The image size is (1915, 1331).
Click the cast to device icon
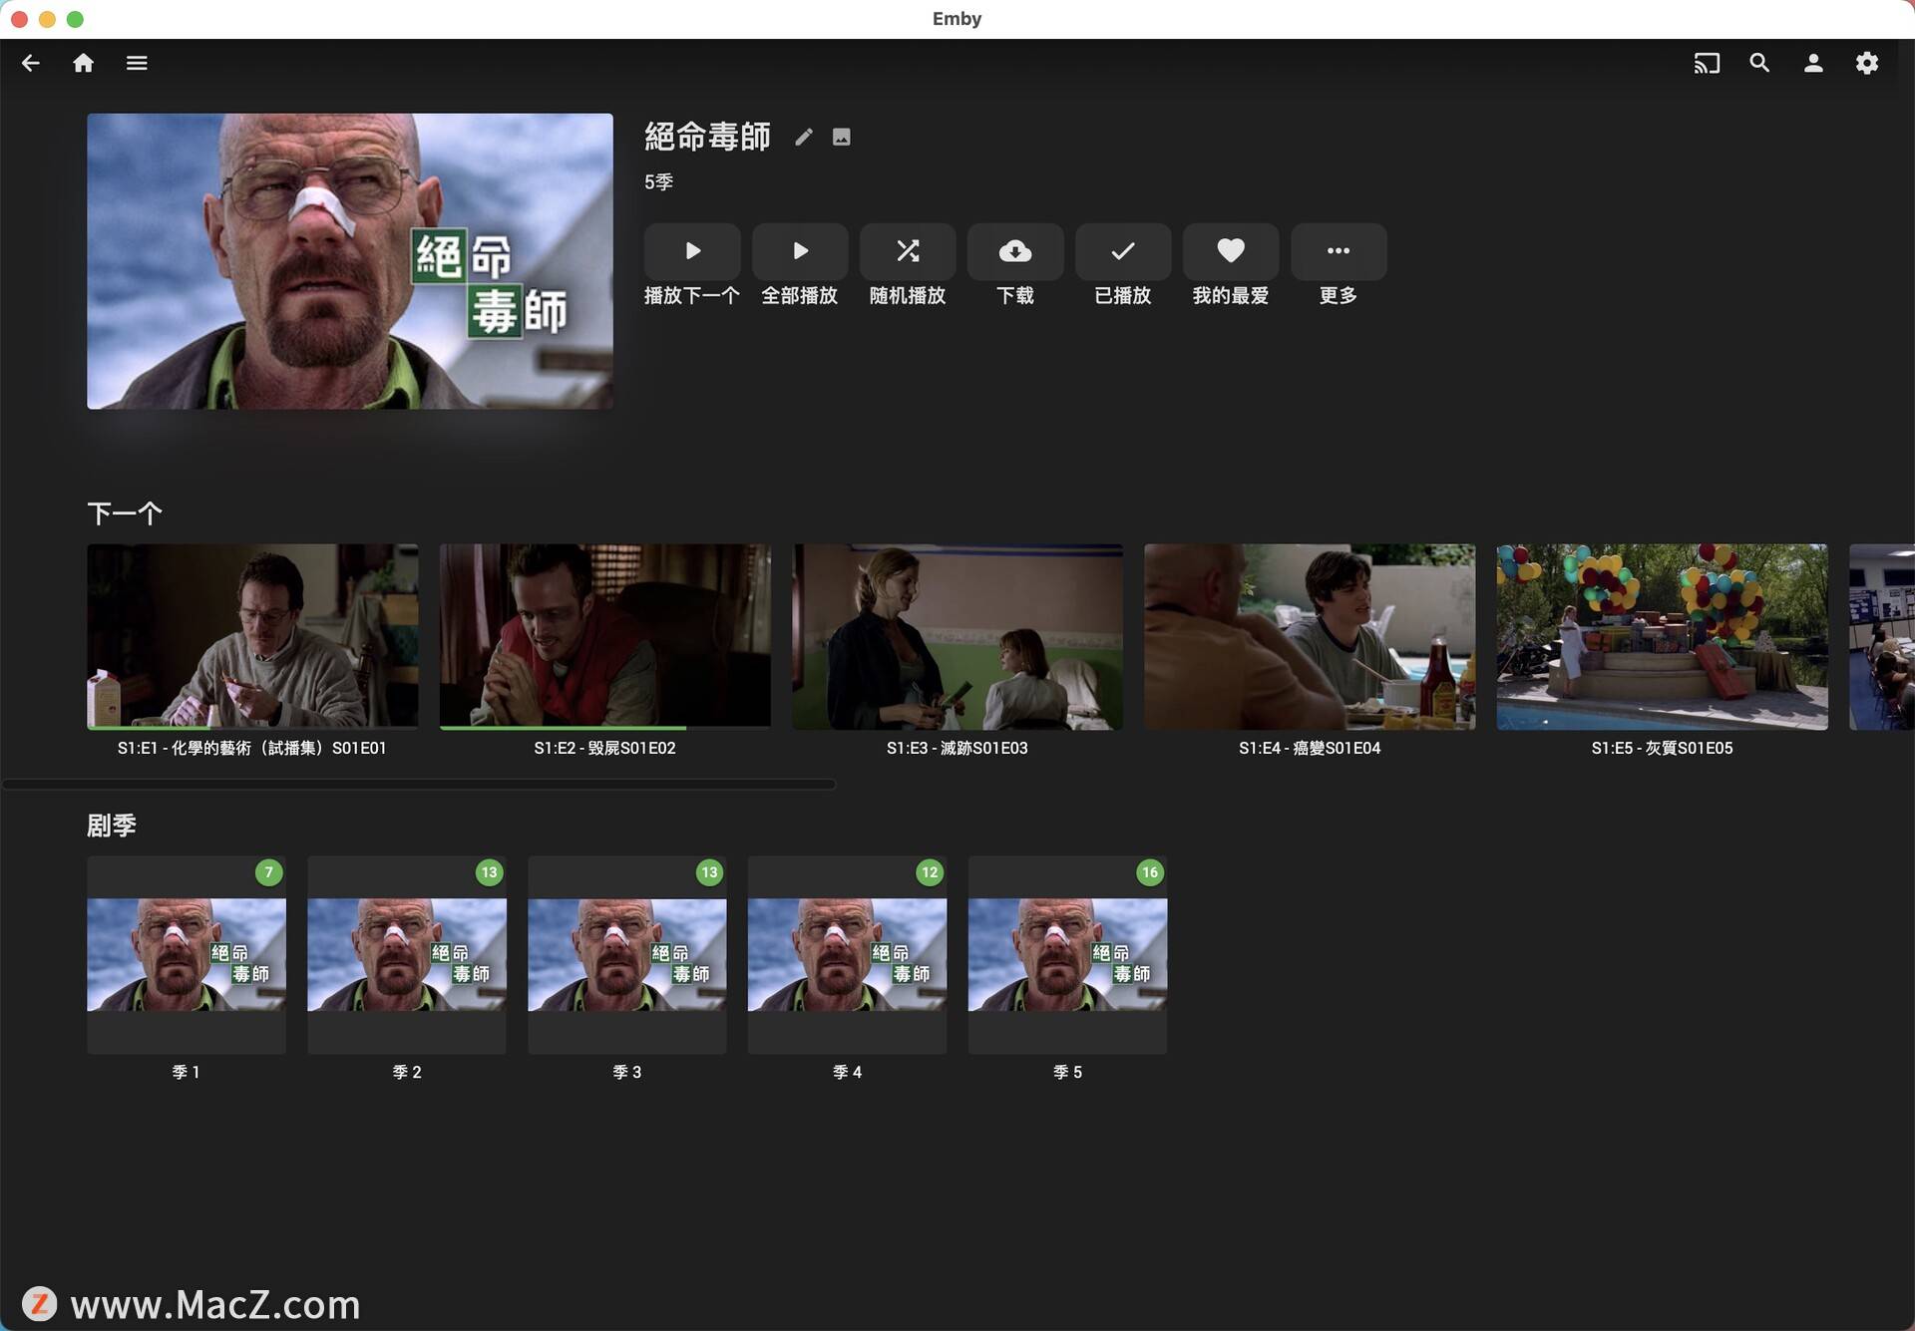coord(1706,63)
